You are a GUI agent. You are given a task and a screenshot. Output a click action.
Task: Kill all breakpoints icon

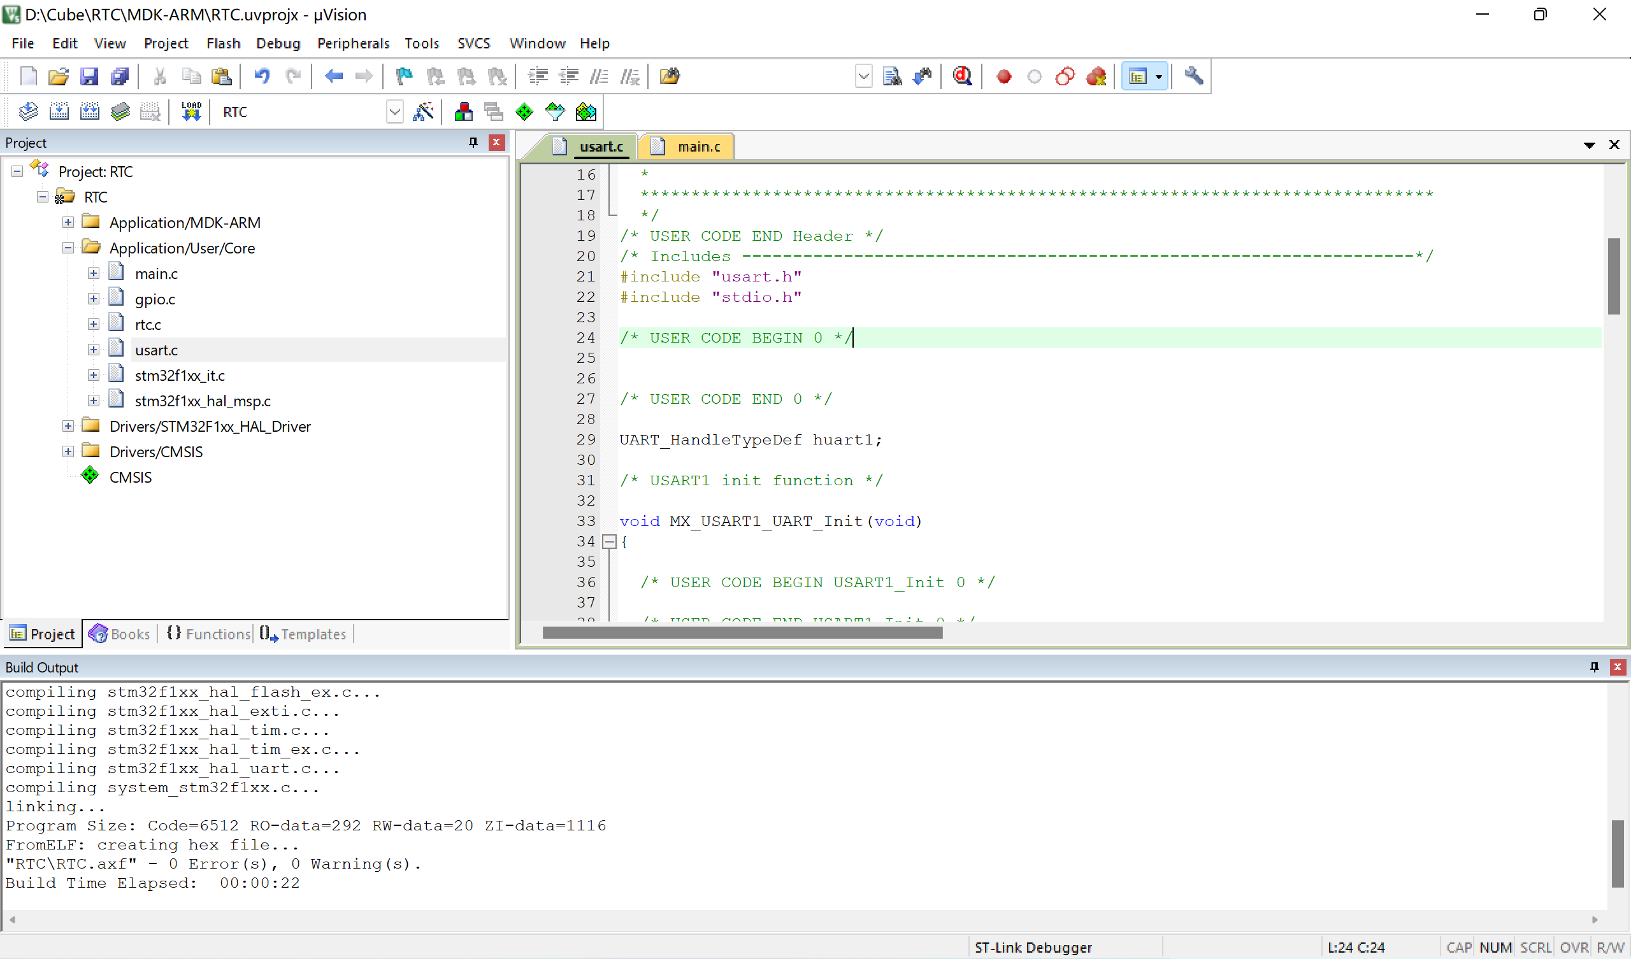click(1096, 76)
